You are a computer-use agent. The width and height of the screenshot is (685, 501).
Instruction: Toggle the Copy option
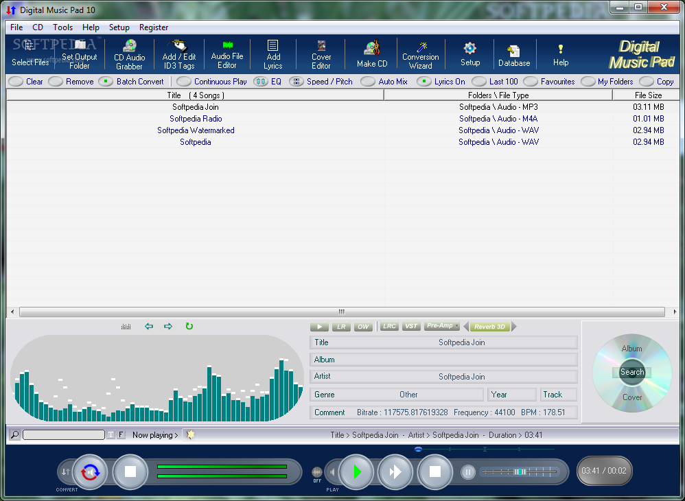pos(647,82)
